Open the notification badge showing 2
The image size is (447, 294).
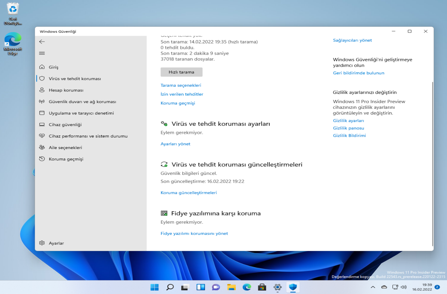[437, 287]
